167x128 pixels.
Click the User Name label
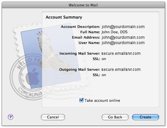click(x=89, y=43)
